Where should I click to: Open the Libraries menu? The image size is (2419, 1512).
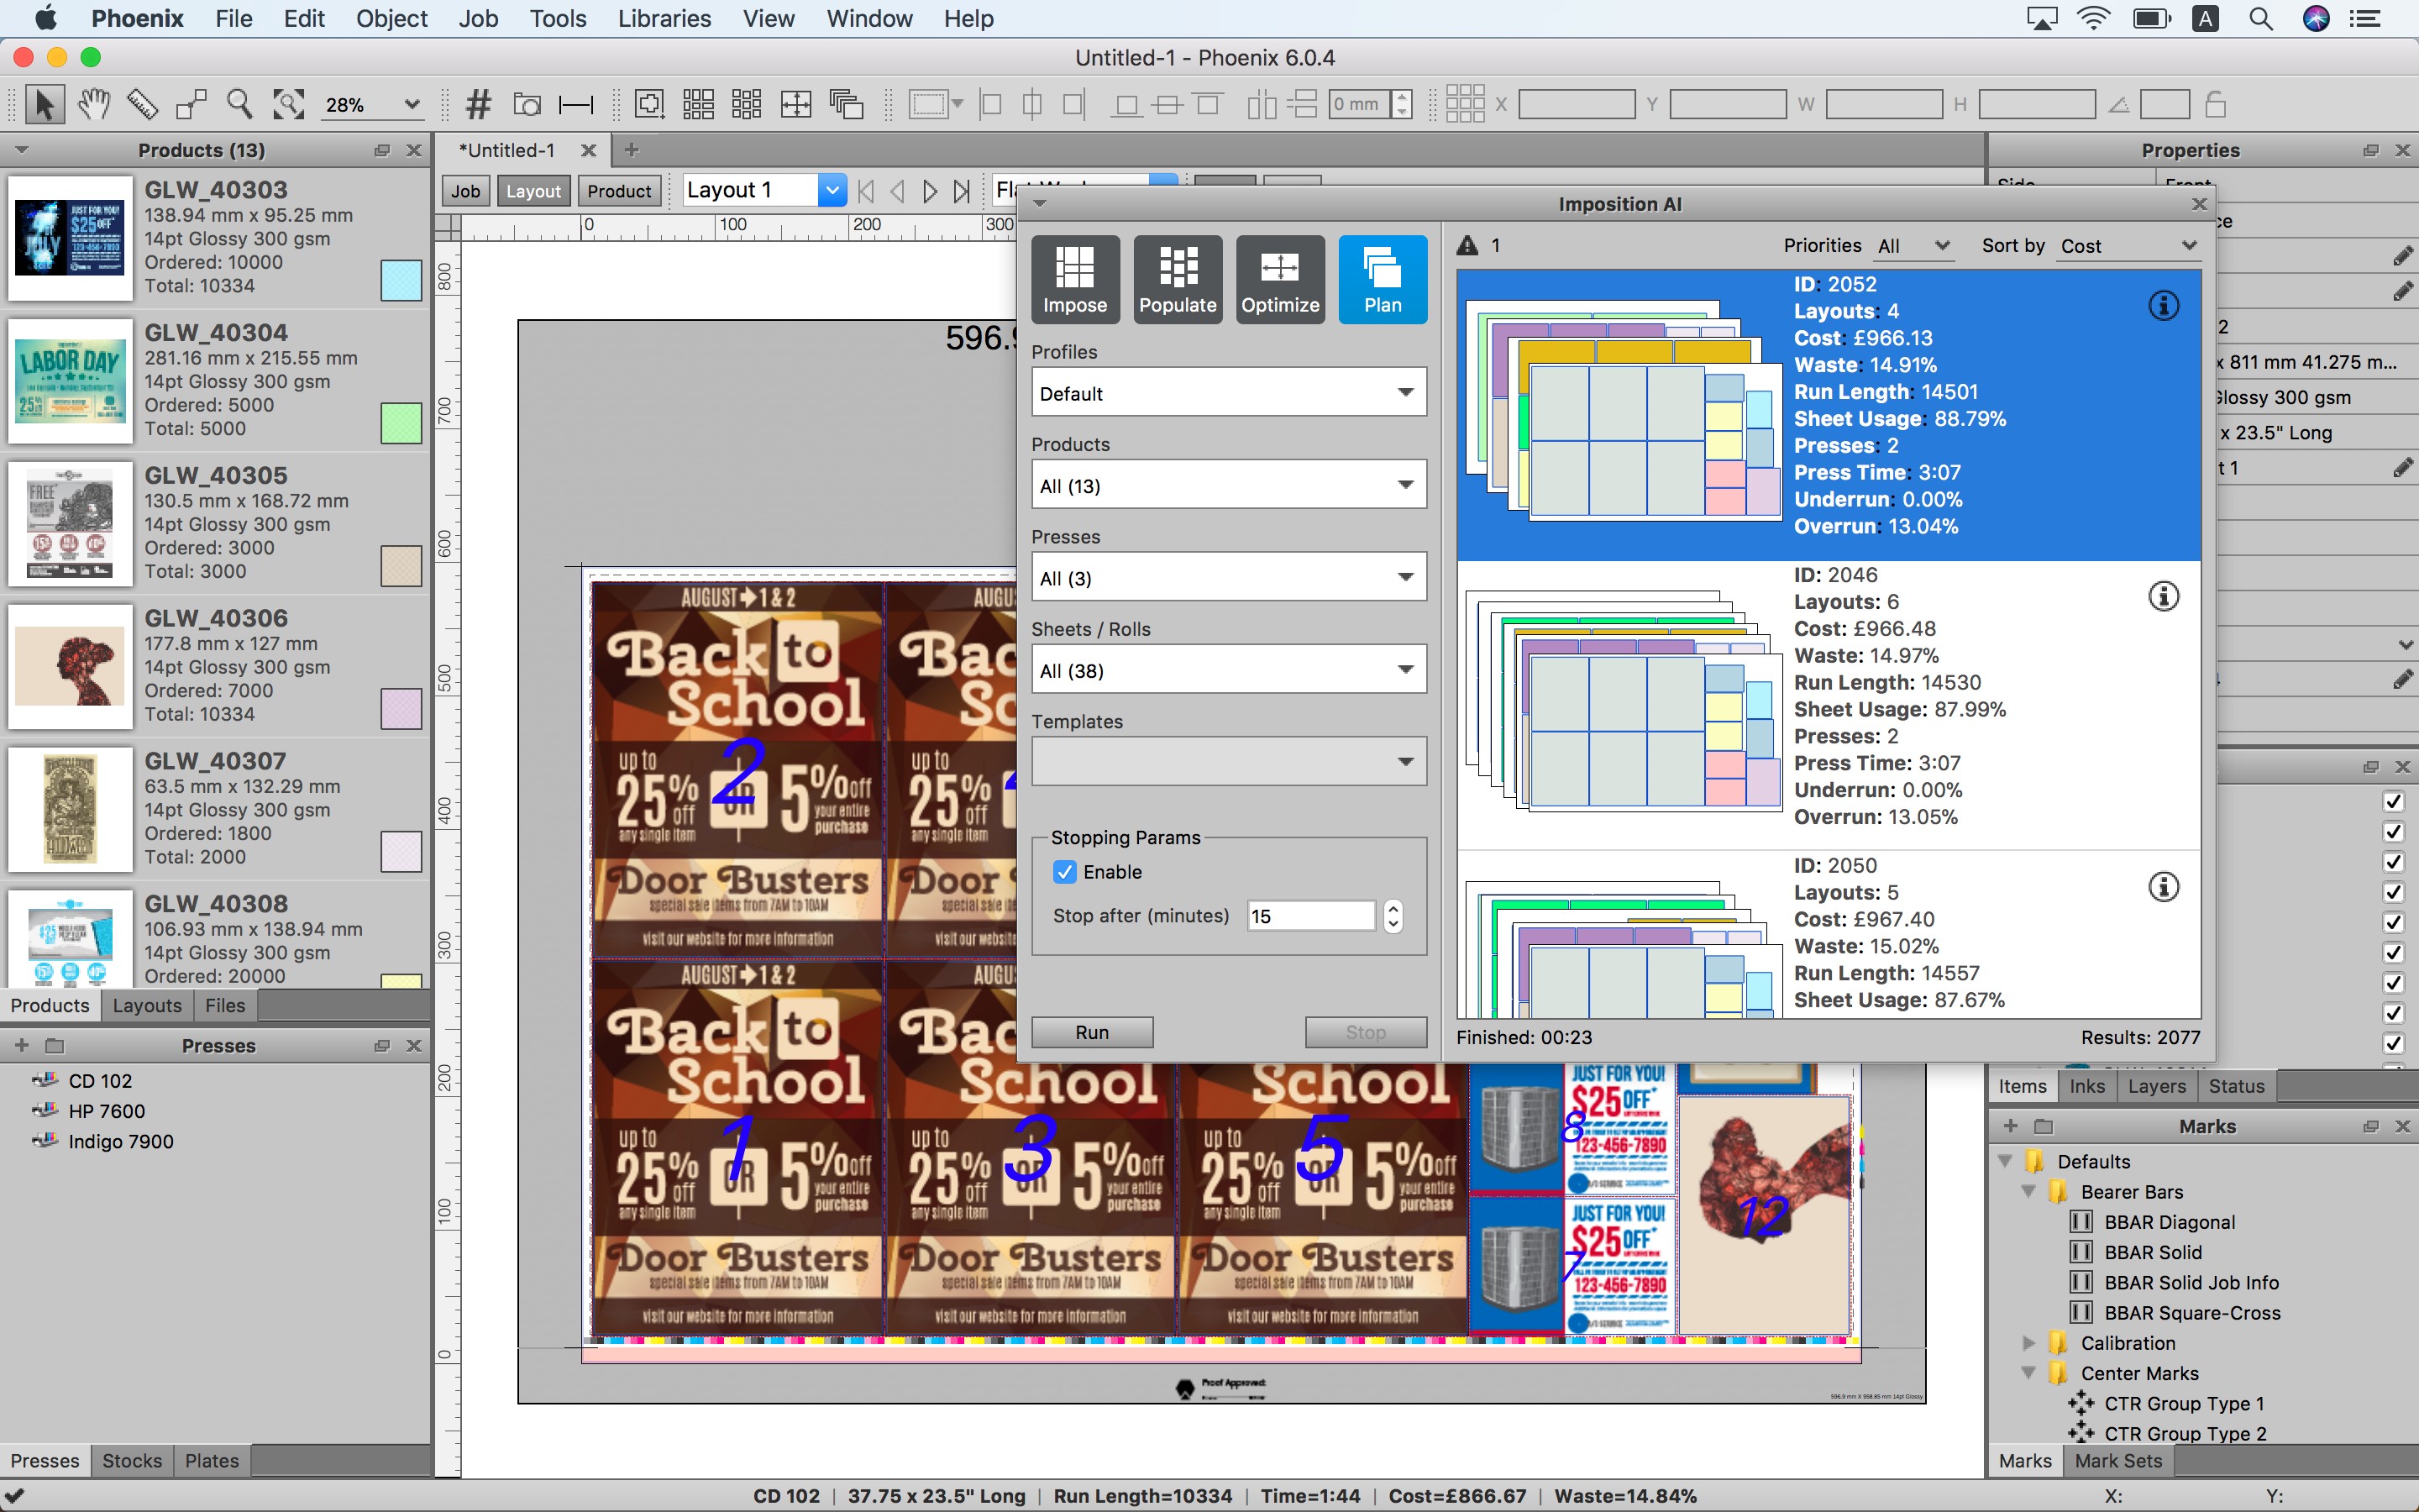click(664, 18)
